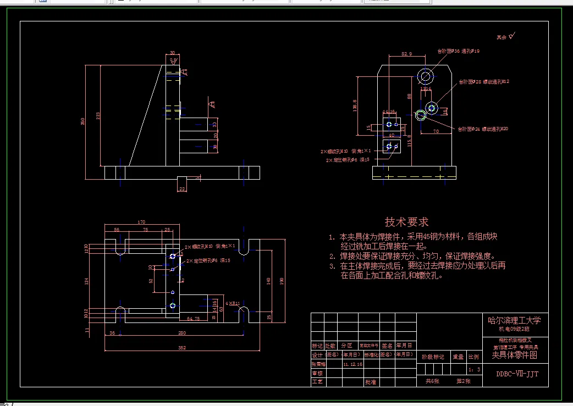Select the school name 哈尔滨理工大学 in title block
This screenshot has height=406, width=573.
click(x=514, y=320)
